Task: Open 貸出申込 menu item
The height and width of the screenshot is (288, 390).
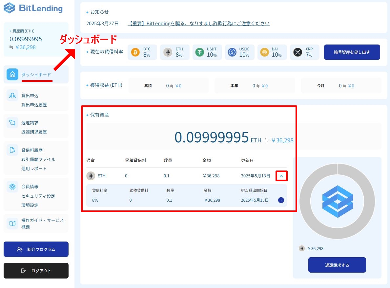Action: [30, 96]
